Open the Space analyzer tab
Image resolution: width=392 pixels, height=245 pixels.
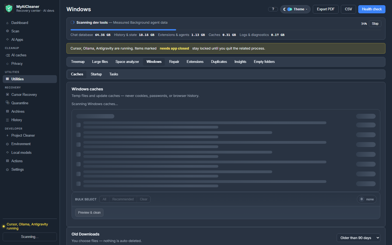pyautogui.click(x=127, y=62)
